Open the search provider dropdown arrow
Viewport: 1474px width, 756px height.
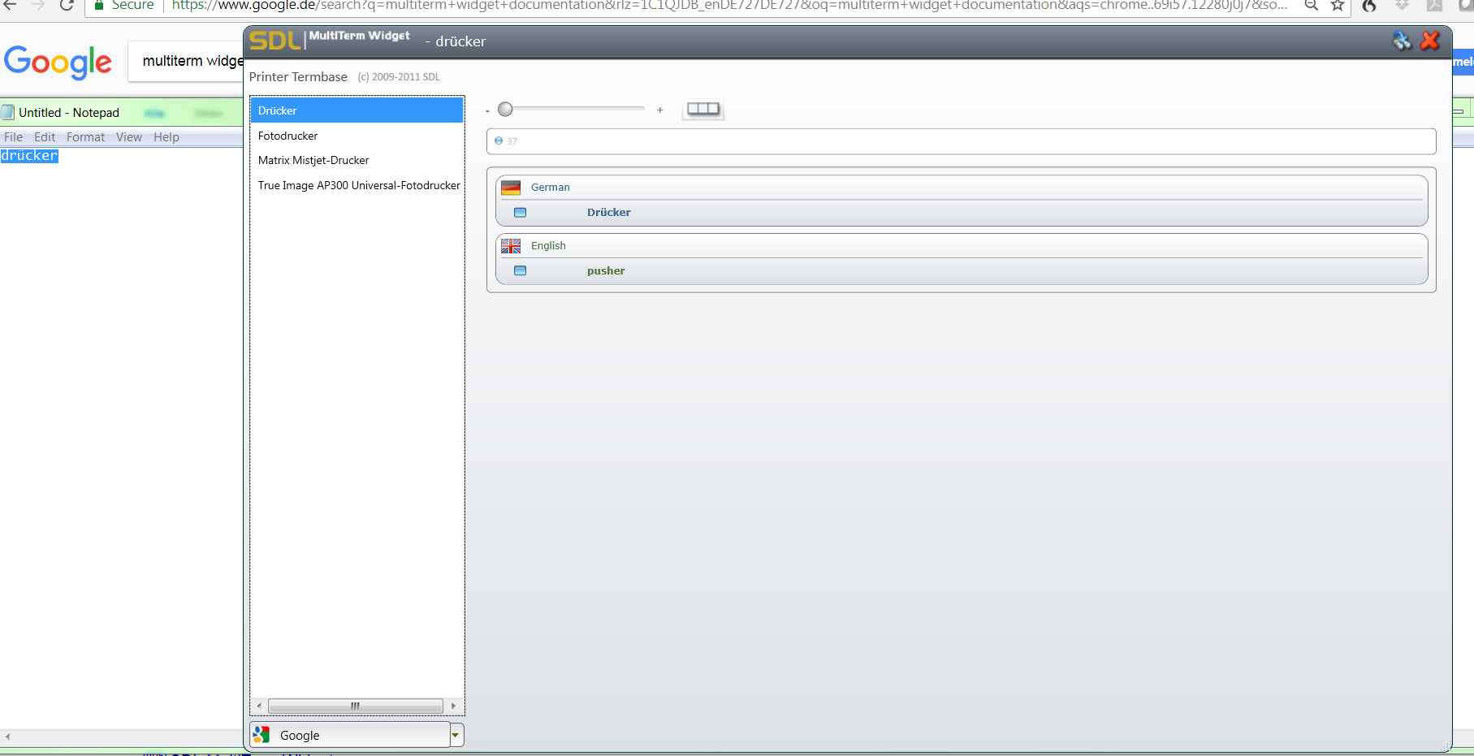pos(456,734)
